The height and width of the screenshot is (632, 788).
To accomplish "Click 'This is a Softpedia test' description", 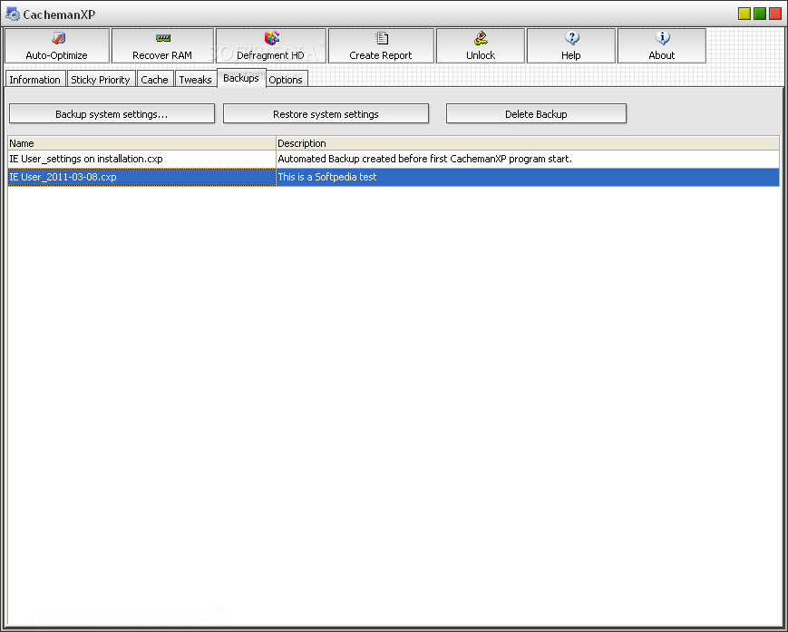I will point(327,177).
